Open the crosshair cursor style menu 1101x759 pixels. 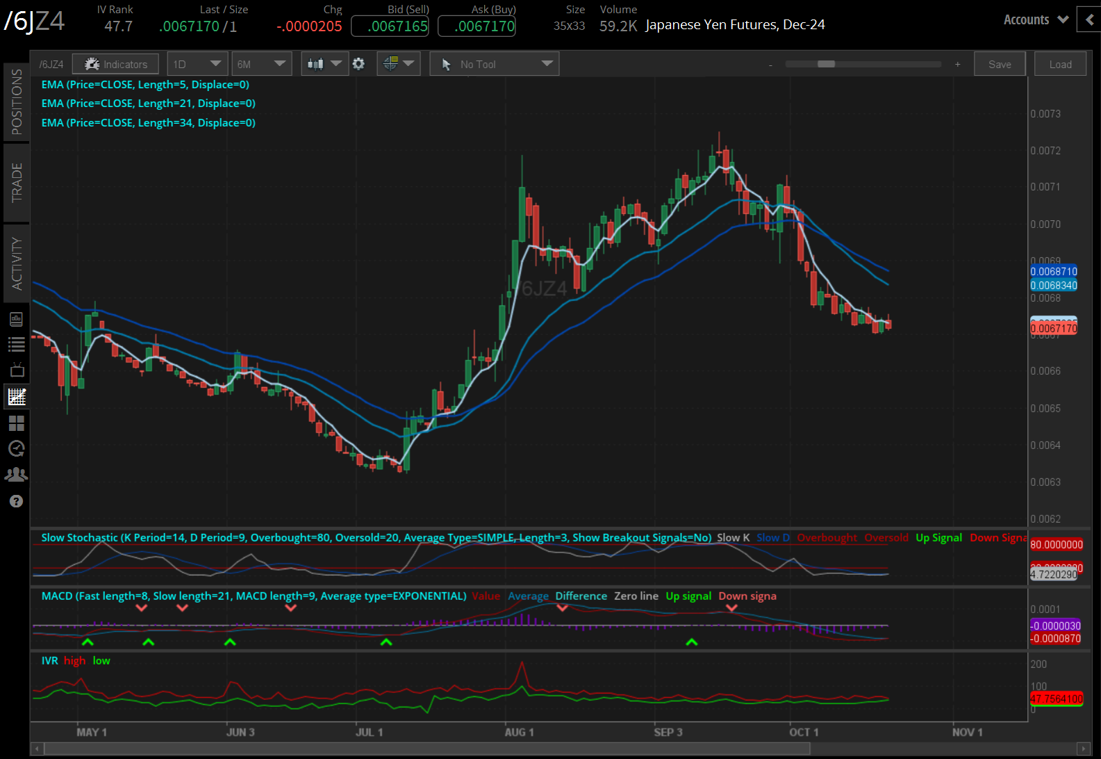(x=398, y=64)
